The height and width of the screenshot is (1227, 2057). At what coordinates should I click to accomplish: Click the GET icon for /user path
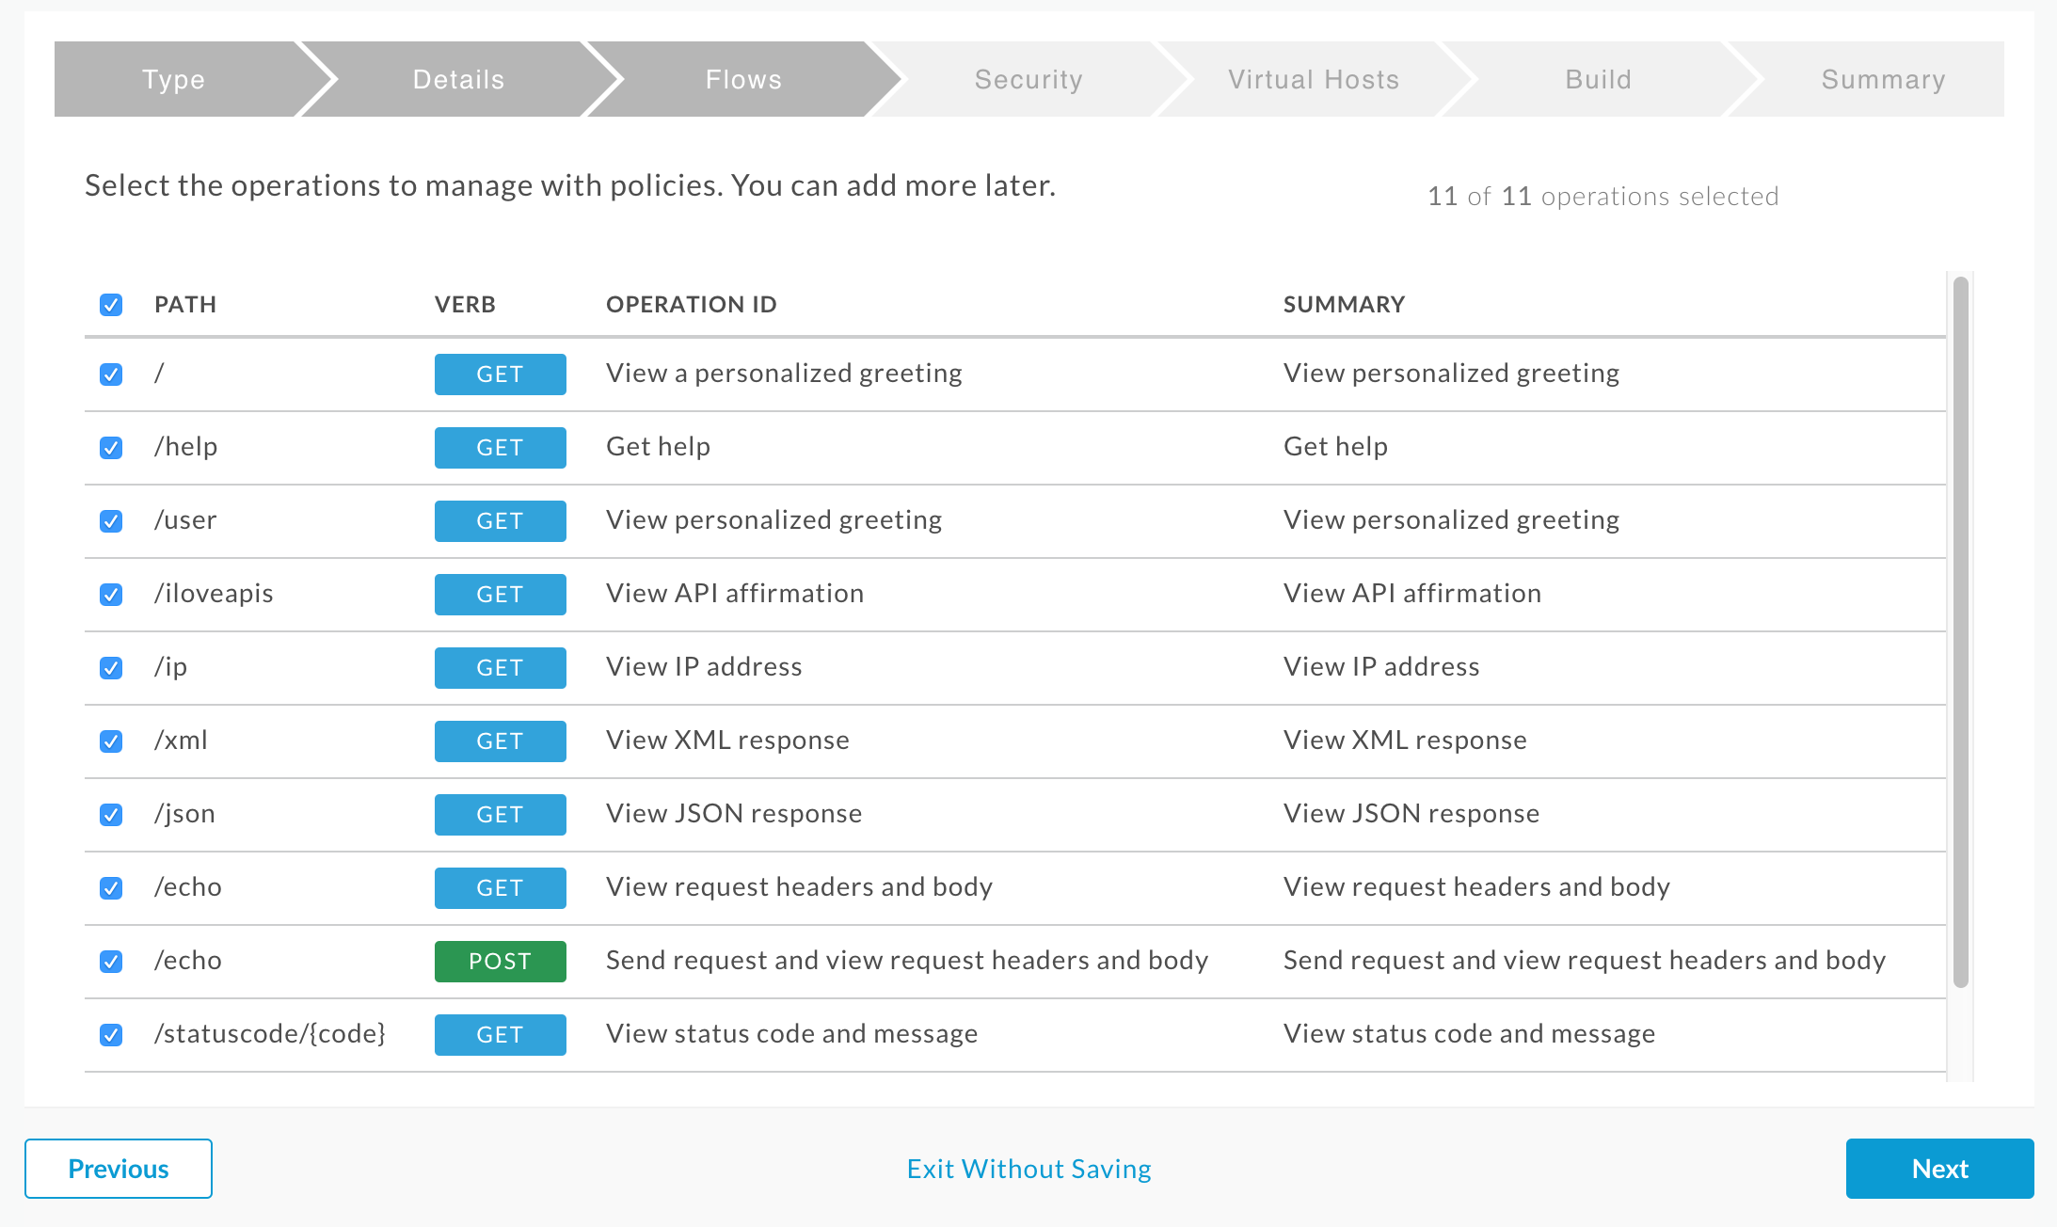coord(497,520)
